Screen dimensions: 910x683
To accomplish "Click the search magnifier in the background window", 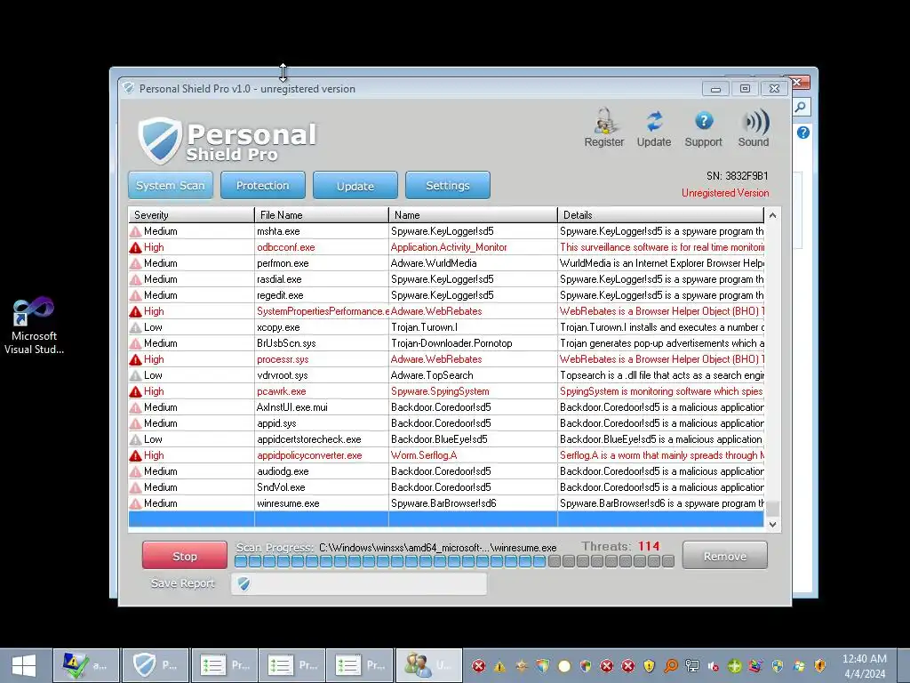I will coord(801,107).
